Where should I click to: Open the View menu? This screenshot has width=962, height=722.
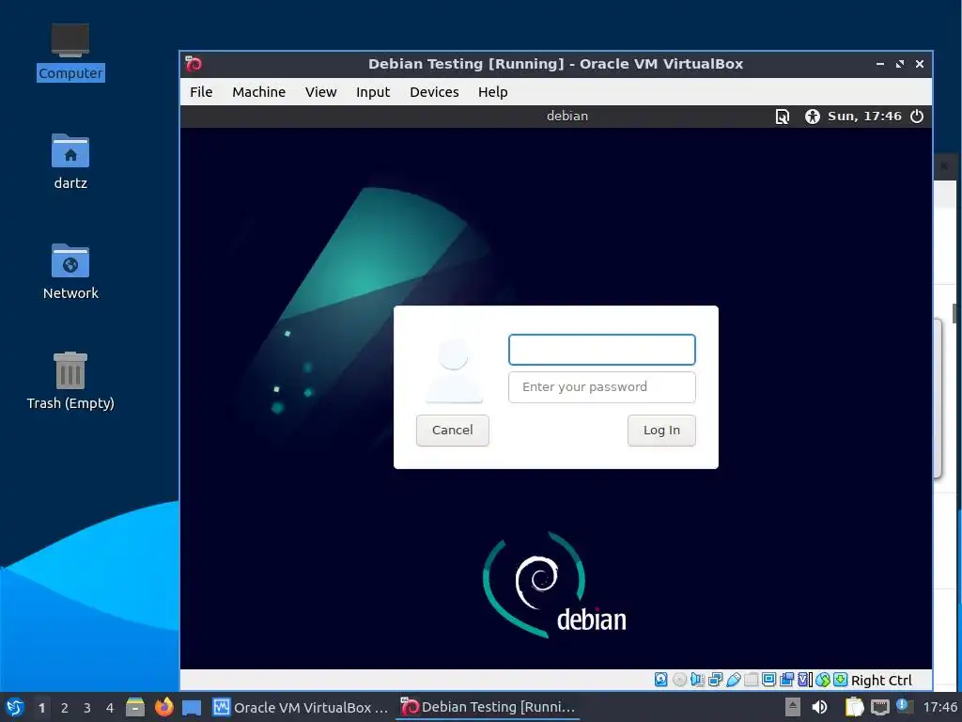click(x=321, y=92)
